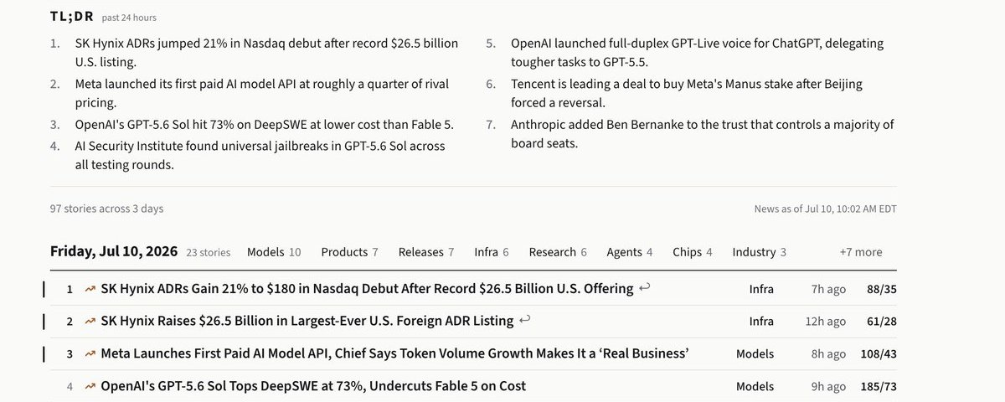Expand the +7 more categories
Viewport: 1005px width, 402px height.
(861, 252)
